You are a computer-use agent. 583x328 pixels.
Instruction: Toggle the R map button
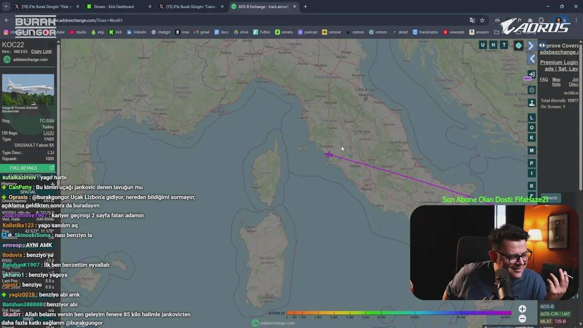click(532, 186)
